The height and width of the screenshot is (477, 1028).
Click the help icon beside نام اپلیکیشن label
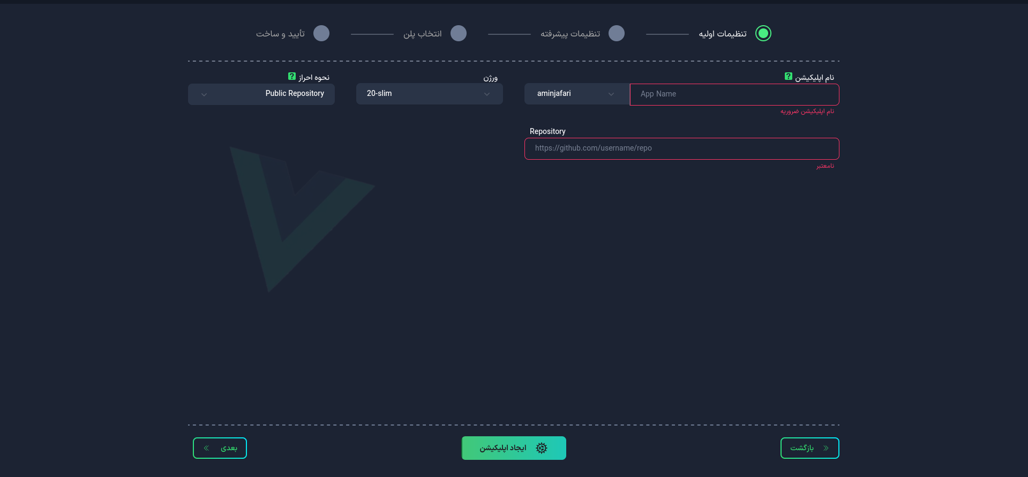coord(789,77)
